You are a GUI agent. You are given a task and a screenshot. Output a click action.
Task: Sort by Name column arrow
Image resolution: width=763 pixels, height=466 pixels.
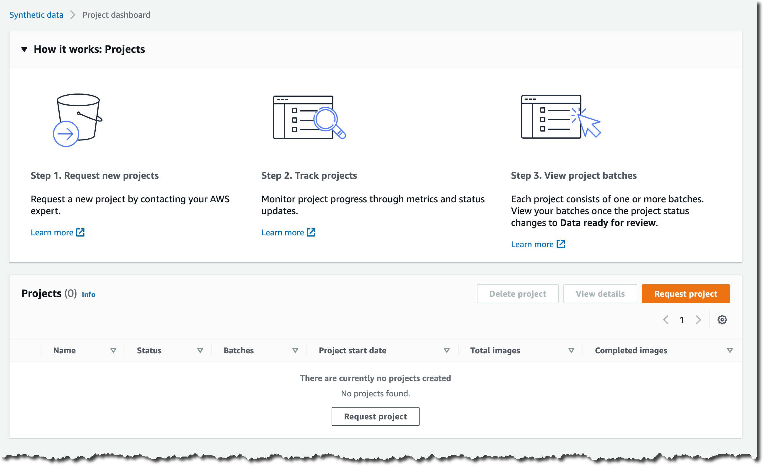[x=113, y=350]
